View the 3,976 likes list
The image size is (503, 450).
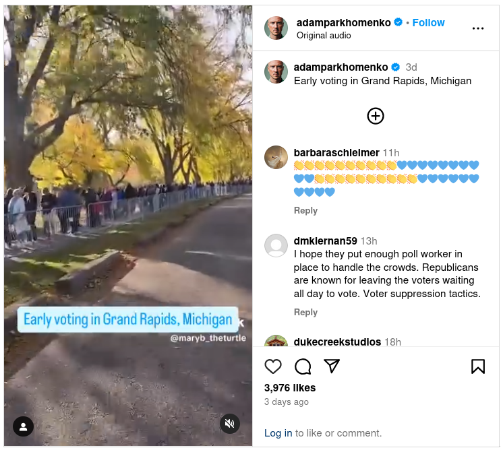(290, 388)
